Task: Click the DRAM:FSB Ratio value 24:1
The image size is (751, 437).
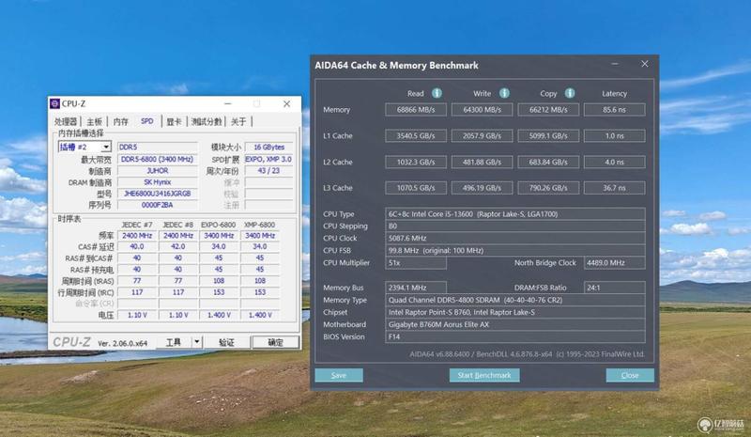Action: [x=614, y=288]
